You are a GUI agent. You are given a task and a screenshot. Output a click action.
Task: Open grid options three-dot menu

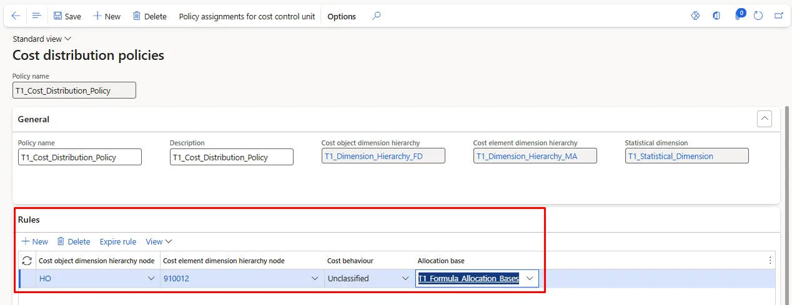770,261
